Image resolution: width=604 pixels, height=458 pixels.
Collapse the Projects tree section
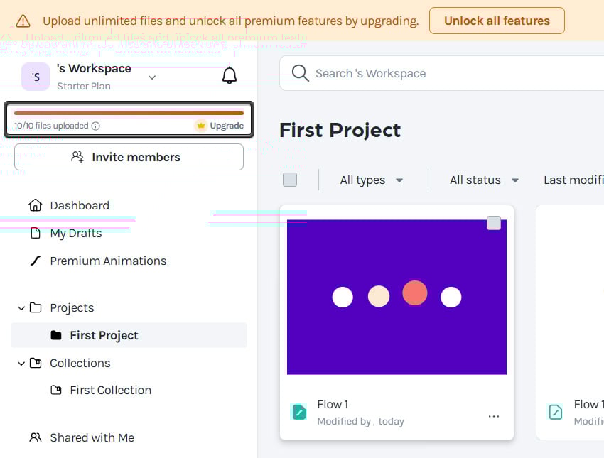[21, 308]
